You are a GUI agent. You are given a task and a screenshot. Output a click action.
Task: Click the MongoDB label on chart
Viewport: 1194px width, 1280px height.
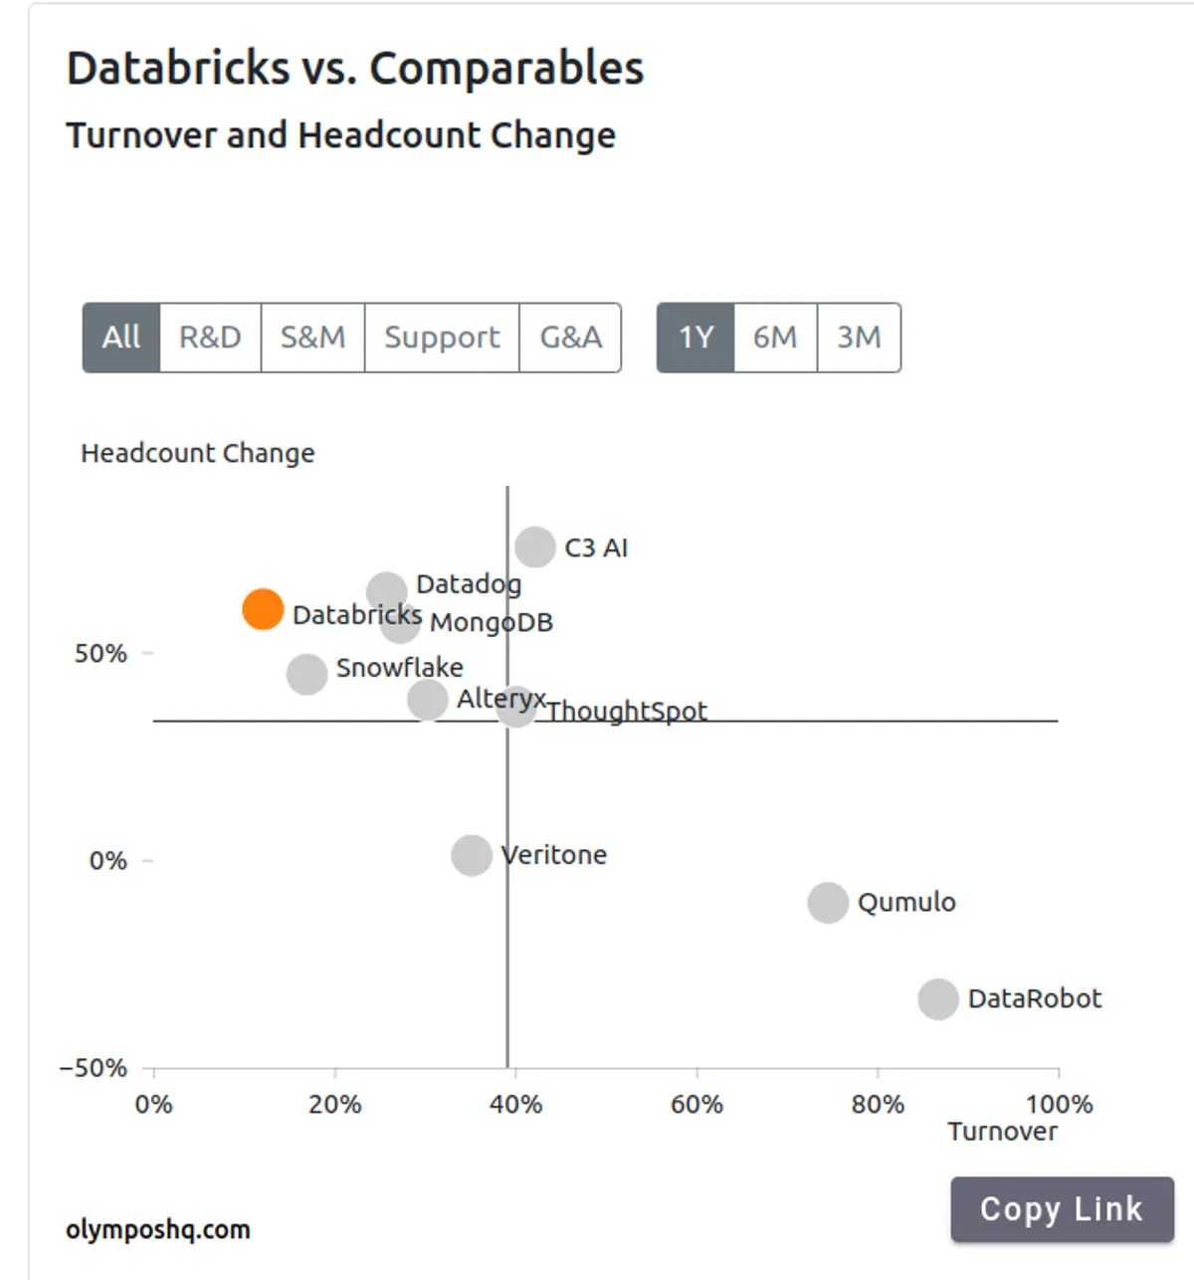pos(492,623)
